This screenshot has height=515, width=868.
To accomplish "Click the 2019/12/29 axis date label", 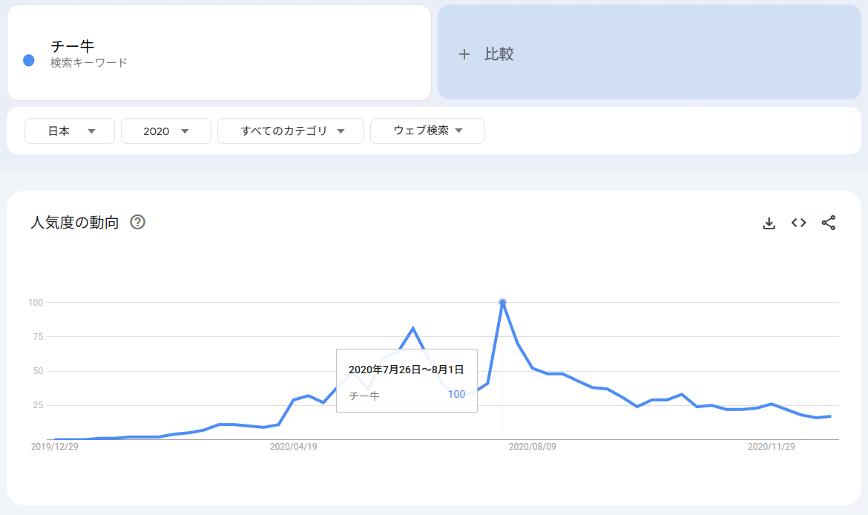I will pos(54,447).
